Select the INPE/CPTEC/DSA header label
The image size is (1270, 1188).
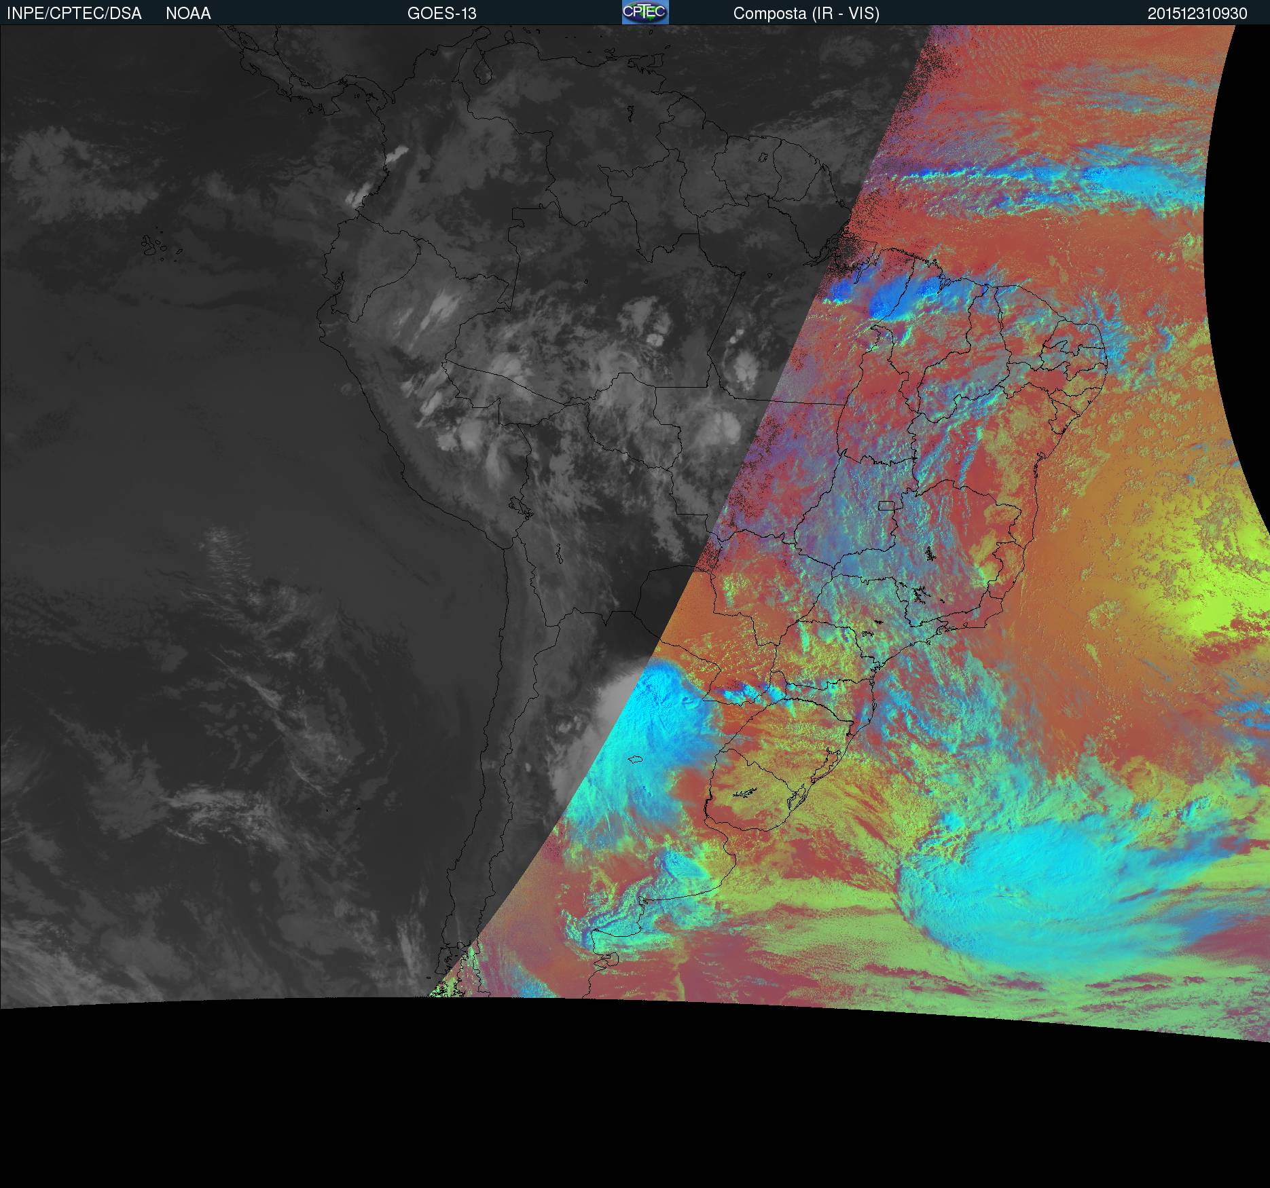point(74,14)
